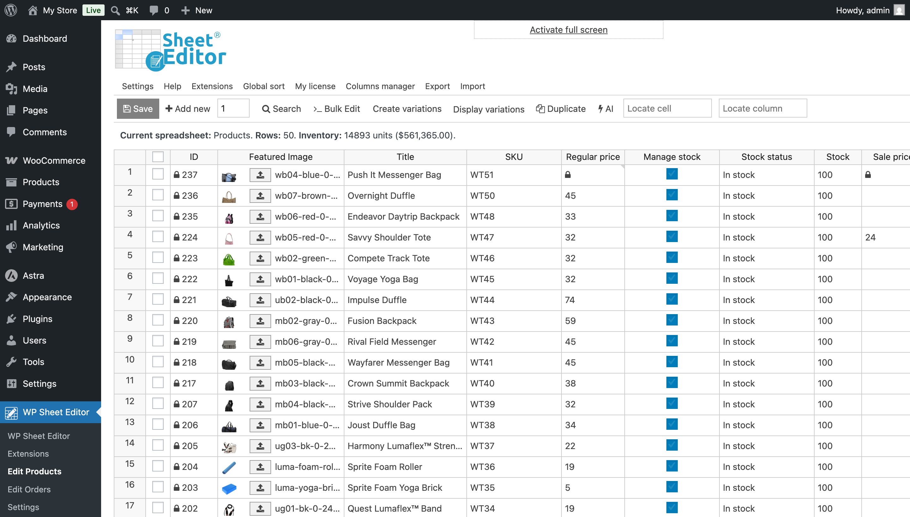Viewport: 910px width, 517px height.
Task: Open the Global sort menu
Action: pyautogui.click(x=264, y=86)
